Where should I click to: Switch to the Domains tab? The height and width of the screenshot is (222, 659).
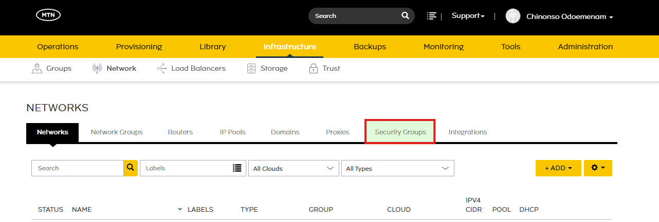285,132
